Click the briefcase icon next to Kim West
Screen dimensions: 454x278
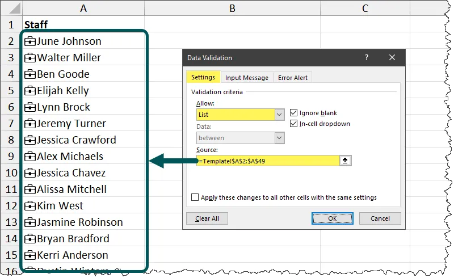point(30,206)
